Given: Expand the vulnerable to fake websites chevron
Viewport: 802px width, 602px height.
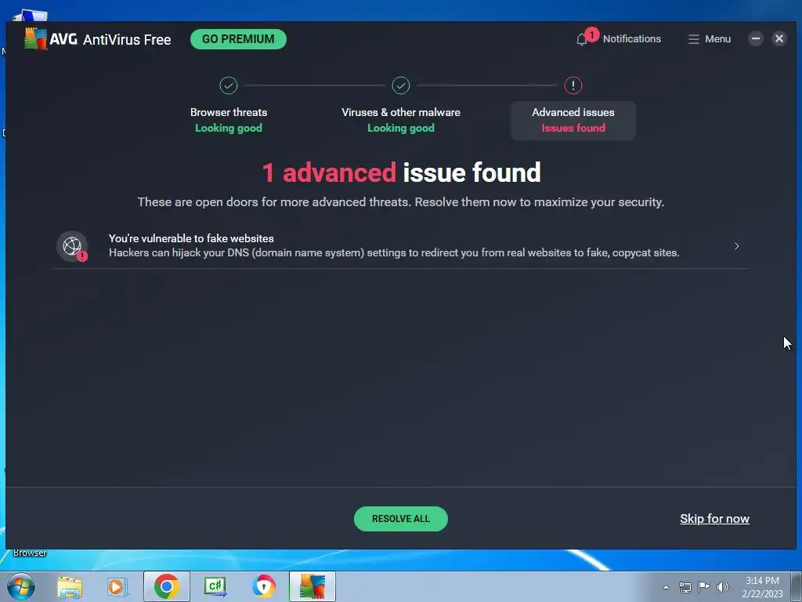Looking at the screenshot, I should [736, 246].
